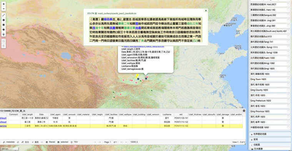Enable the Tang 741 historical map layer
The image size is (292, 151).
click(288, 42)
